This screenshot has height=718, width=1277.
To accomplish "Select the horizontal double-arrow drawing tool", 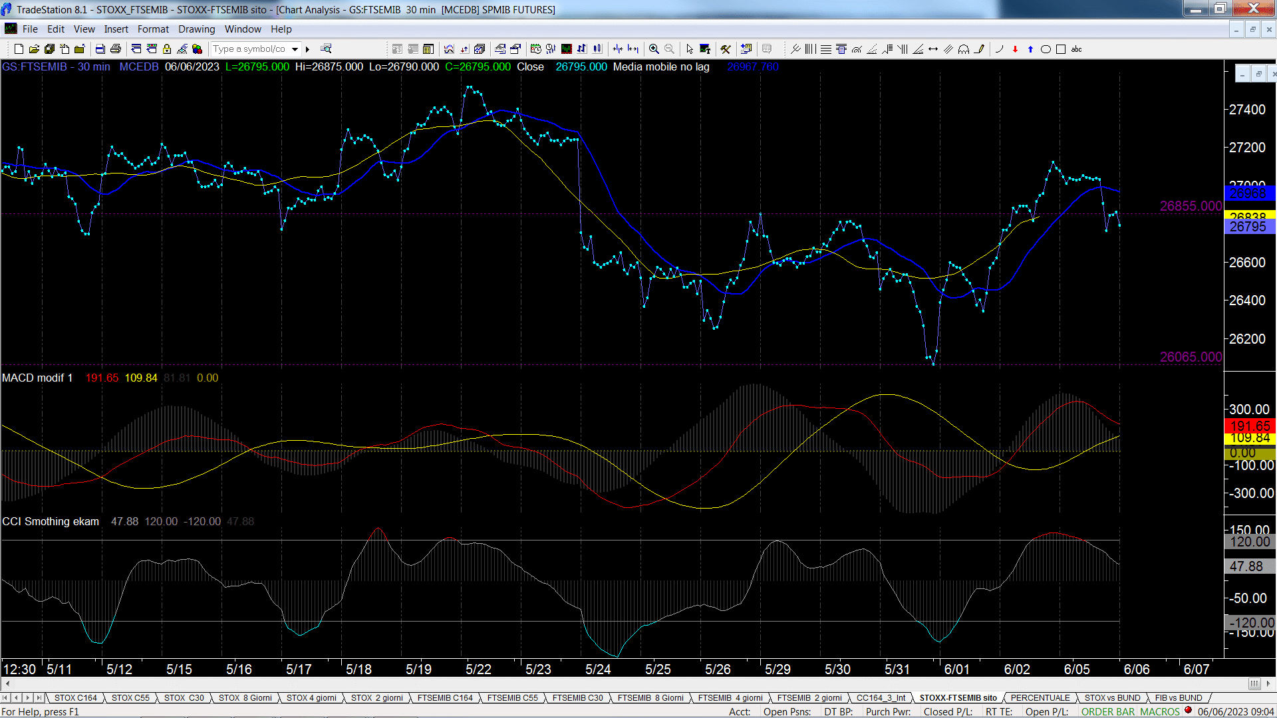I will point(933,49).
